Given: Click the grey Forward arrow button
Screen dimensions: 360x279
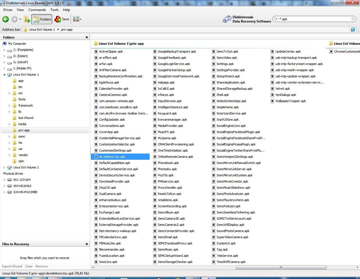Looking at the screenshot, I should tap(14, 19).
